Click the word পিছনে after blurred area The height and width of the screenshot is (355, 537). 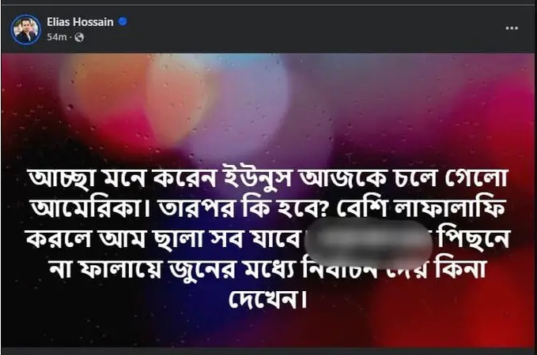click(475, 238)
